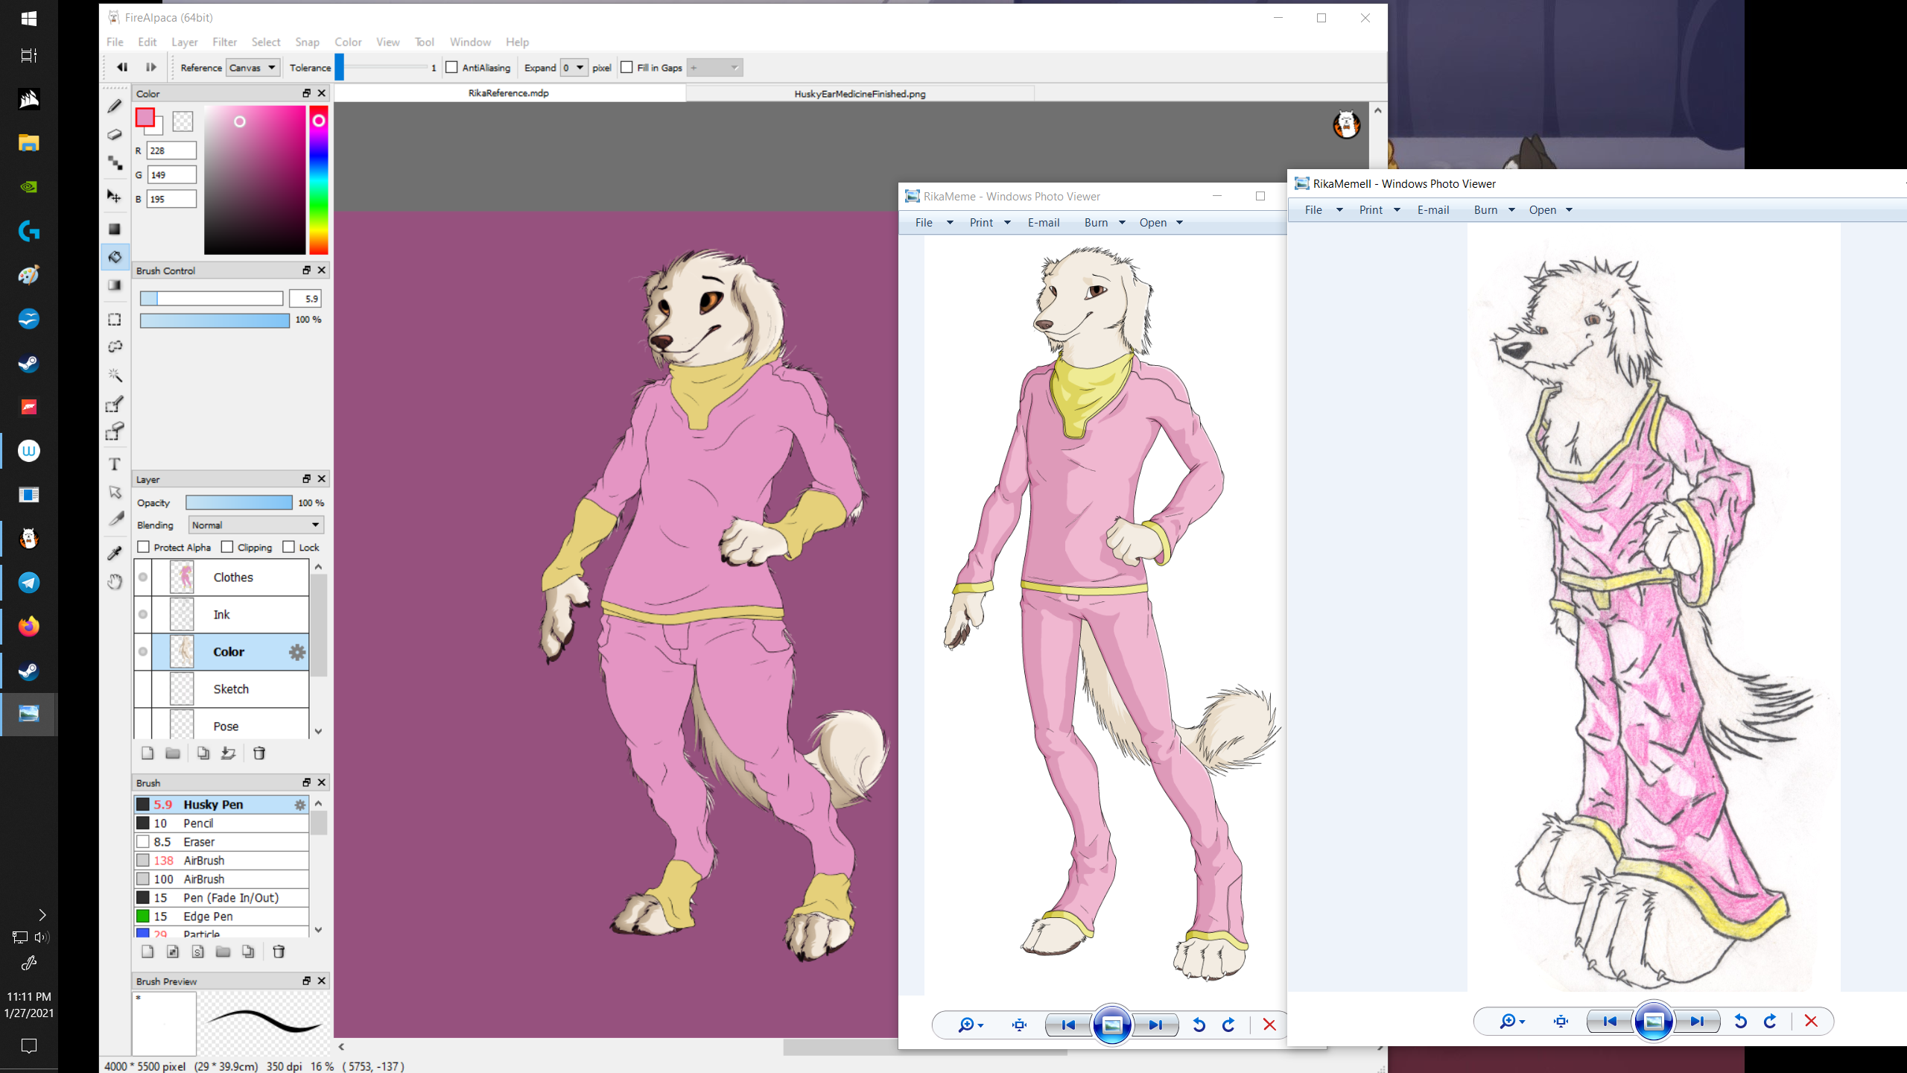Select the Text tool
This screenshot has width=1907, height=1073.
(115, 464)
